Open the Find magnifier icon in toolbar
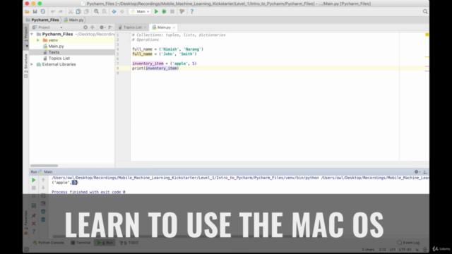 [96, 11]
